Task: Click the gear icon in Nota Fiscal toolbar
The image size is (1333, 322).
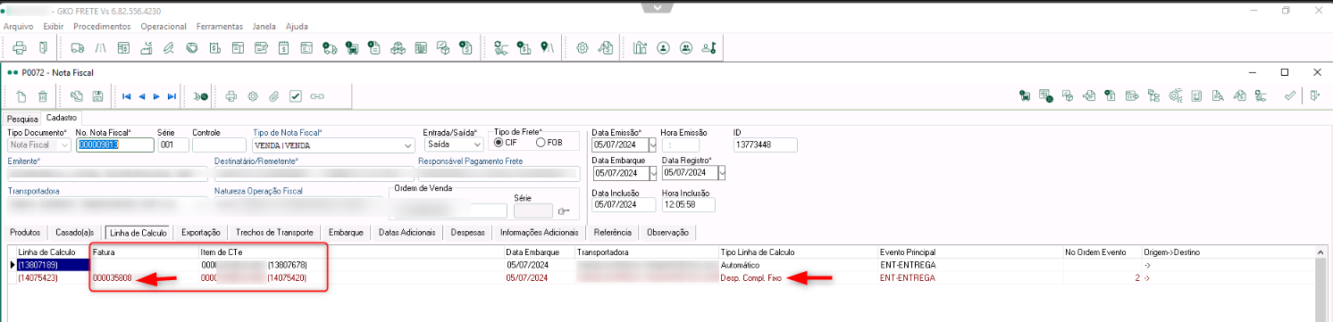Action: click(253, 95)
